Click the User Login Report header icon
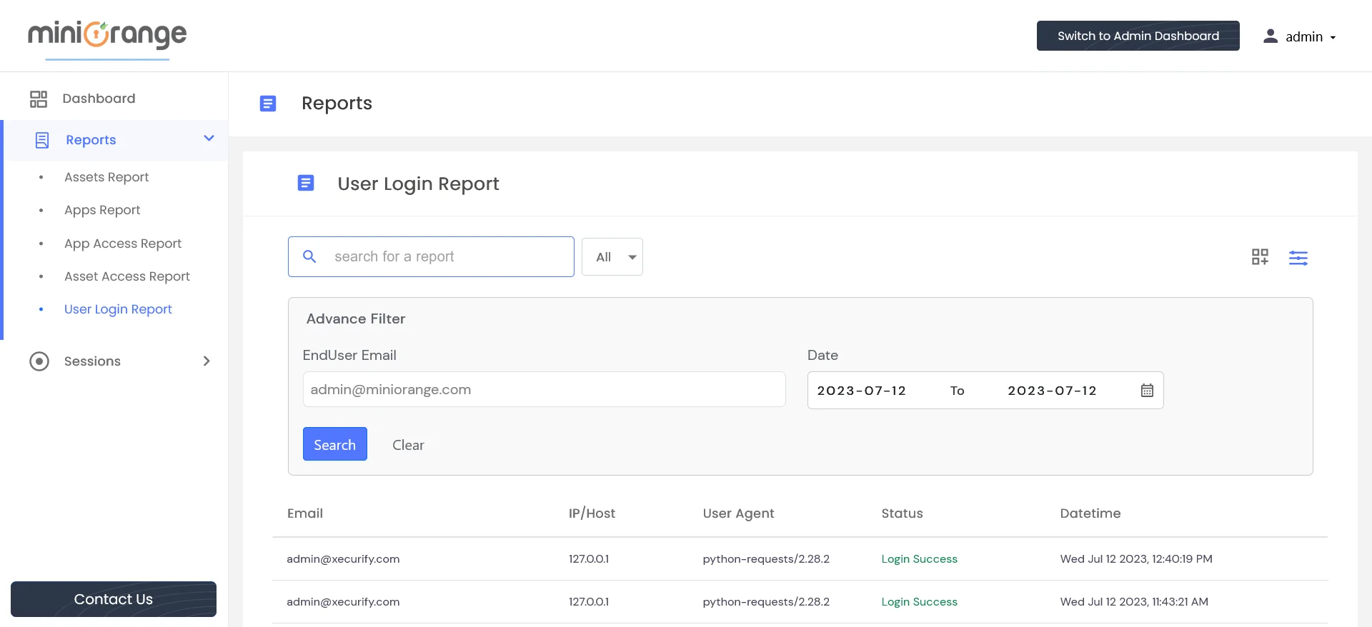Screen dimensions: 1372x627 tap(306, 184)
